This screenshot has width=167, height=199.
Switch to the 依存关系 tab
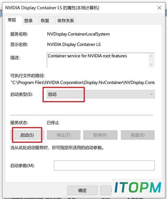click(66, 21)
